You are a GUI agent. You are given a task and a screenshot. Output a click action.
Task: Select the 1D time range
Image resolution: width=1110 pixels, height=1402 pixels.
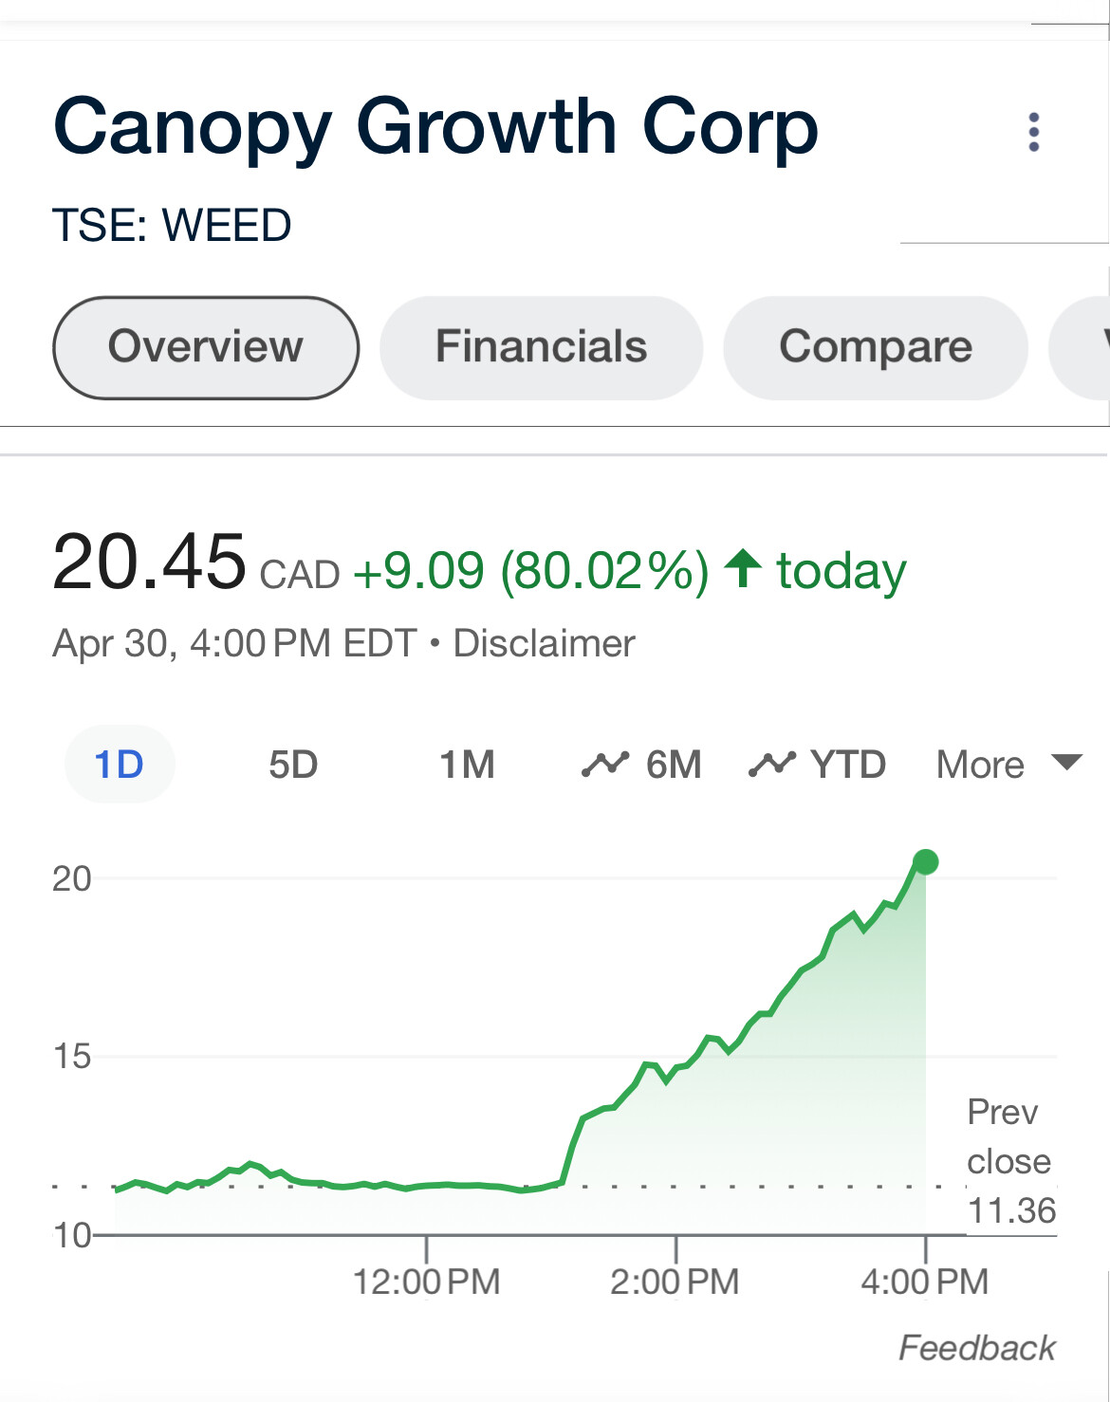[120, 765]
